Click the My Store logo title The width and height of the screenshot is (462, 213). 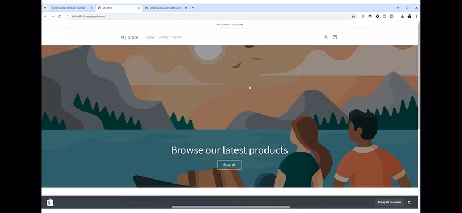tap(129, 37)
